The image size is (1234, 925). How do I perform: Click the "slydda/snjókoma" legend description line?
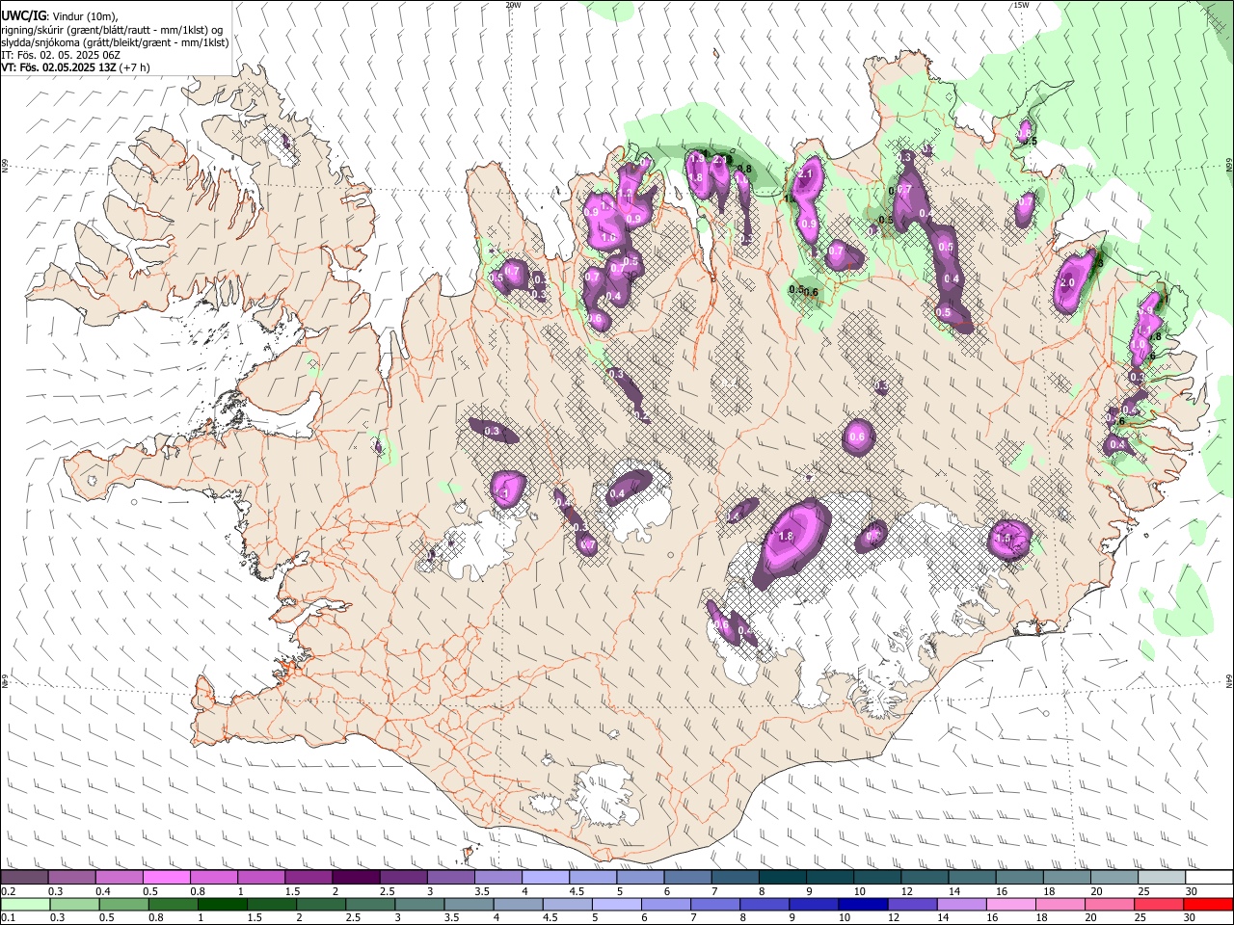(x=115, y=42)
